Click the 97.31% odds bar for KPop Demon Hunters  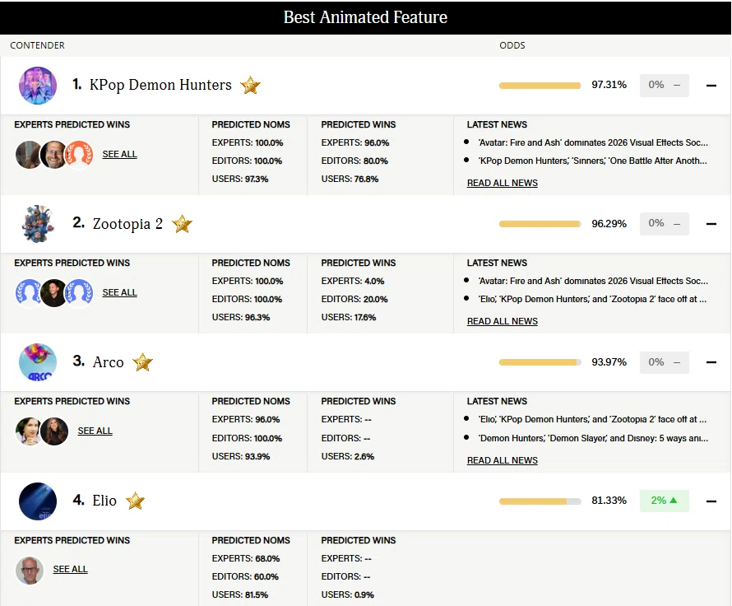click(x=540, y=86)
